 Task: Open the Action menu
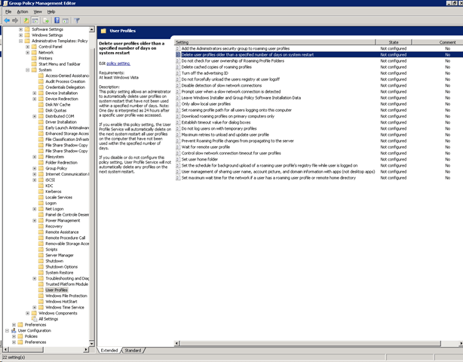23,11
